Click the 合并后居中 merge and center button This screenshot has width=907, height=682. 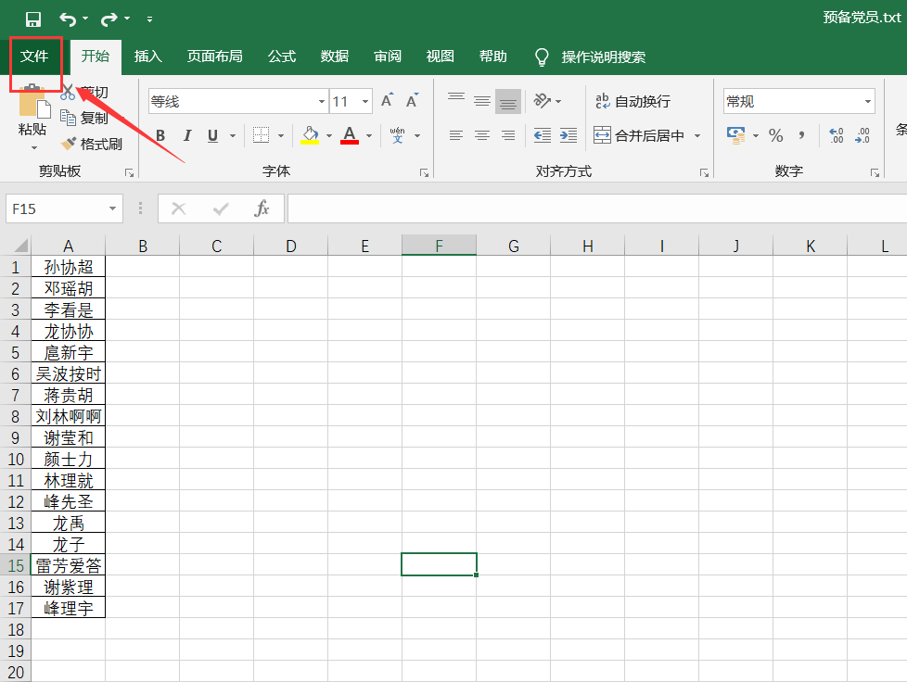[x=640, y=136]
